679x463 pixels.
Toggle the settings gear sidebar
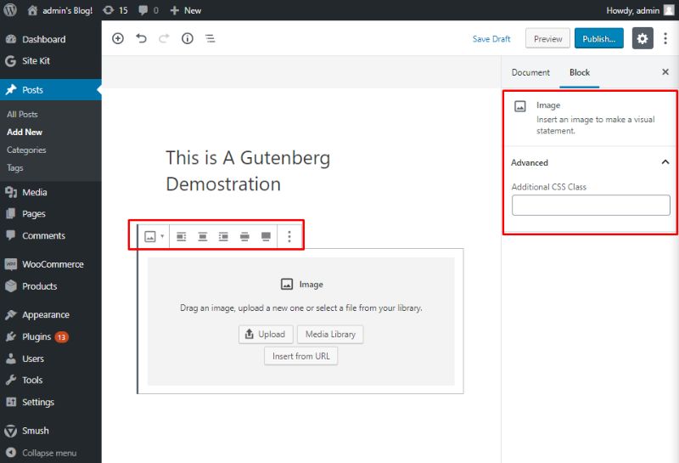pyautogui.click(x=643, y=38)
